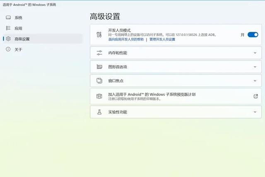Image resolution: width=265 pixels, height=177 pixels.
Task: Click the 系统 monitor icon
Action: [8, 17]
